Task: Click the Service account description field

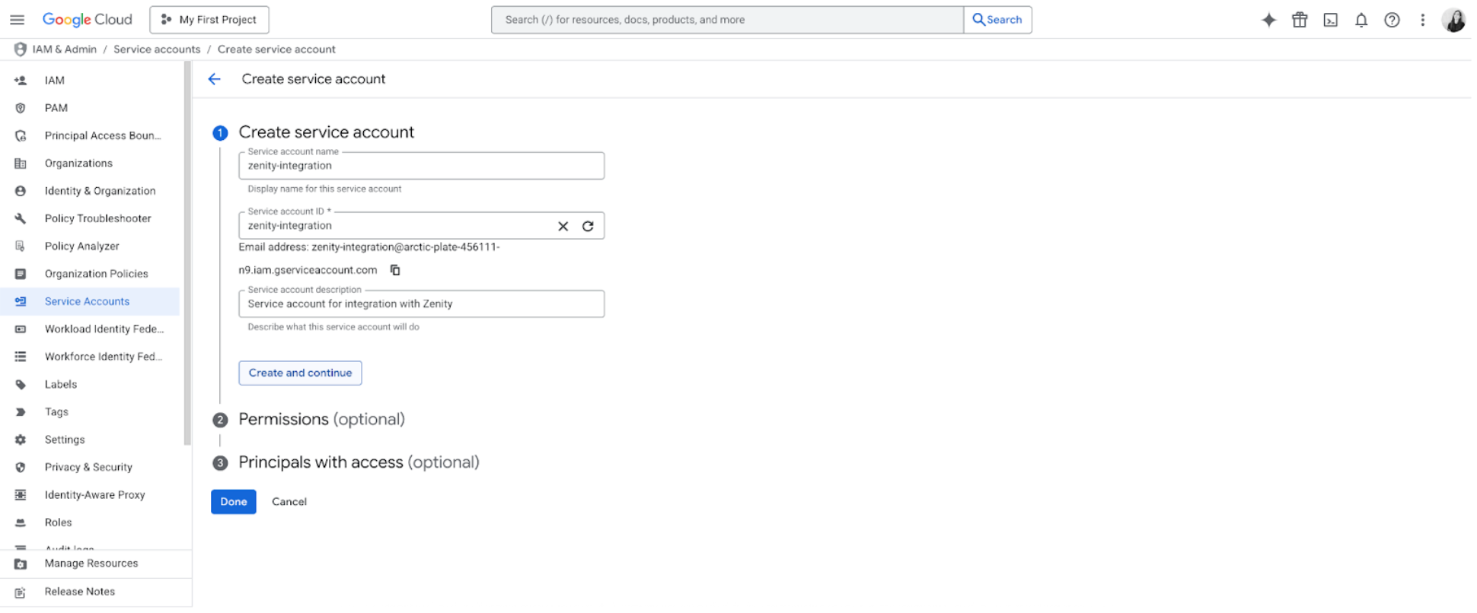Action: [421, 304]
